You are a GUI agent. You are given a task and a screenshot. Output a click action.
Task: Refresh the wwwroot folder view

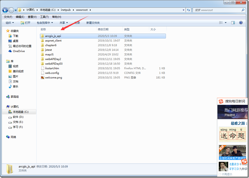coord(189,10)
